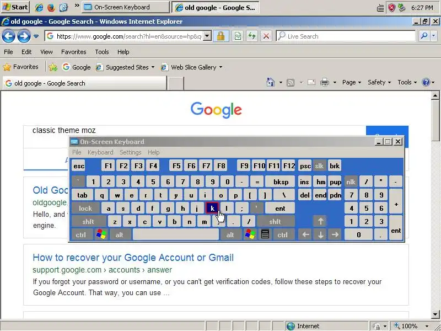Open the View menu in Internet Explorer
Image resolution: width=441 pixels, height=331 pixels.
coord(46,52)
